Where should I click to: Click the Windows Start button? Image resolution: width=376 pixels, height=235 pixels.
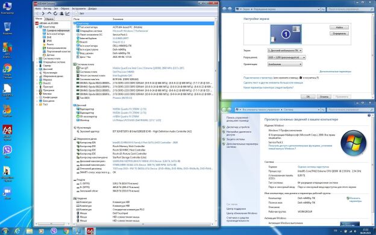[x=5, y=231]
